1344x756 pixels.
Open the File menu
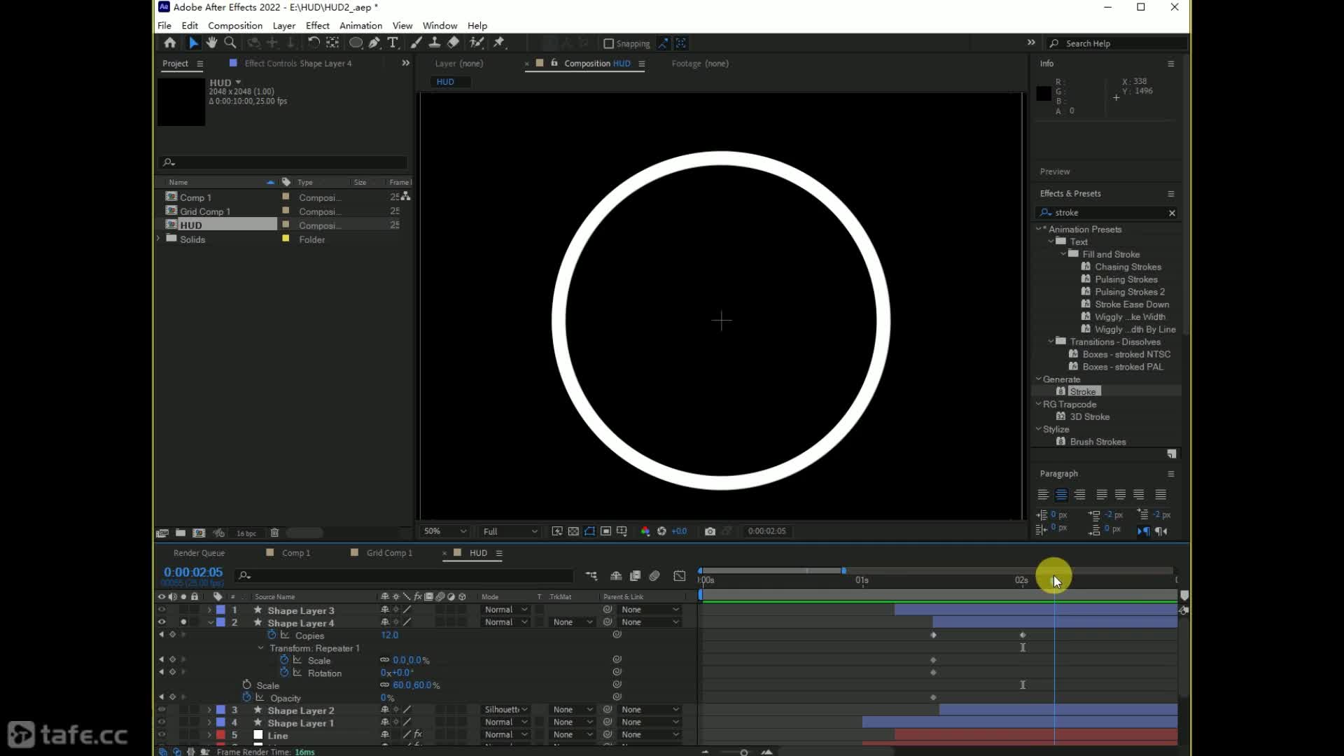(x=164, y=25)
